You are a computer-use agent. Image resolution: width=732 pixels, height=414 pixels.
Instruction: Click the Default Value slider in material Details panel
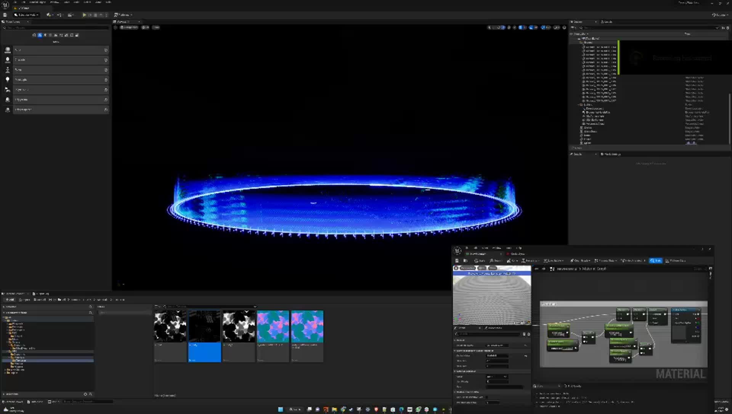click(x=496, y=355)
